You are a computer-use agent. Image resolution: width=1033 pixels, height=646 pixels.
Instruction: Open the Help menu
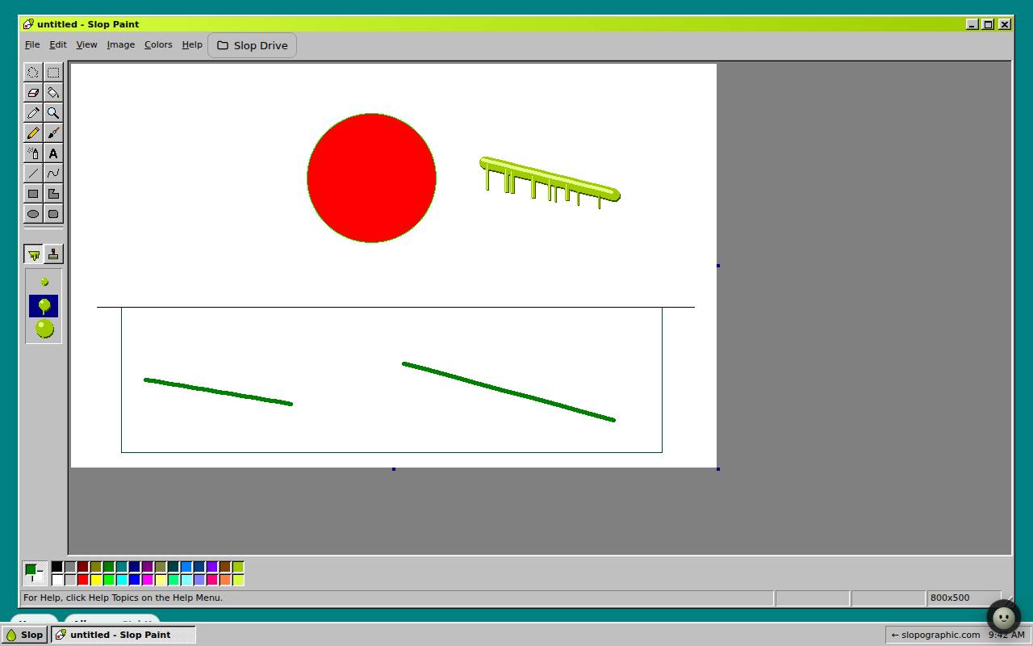[192, 44]
